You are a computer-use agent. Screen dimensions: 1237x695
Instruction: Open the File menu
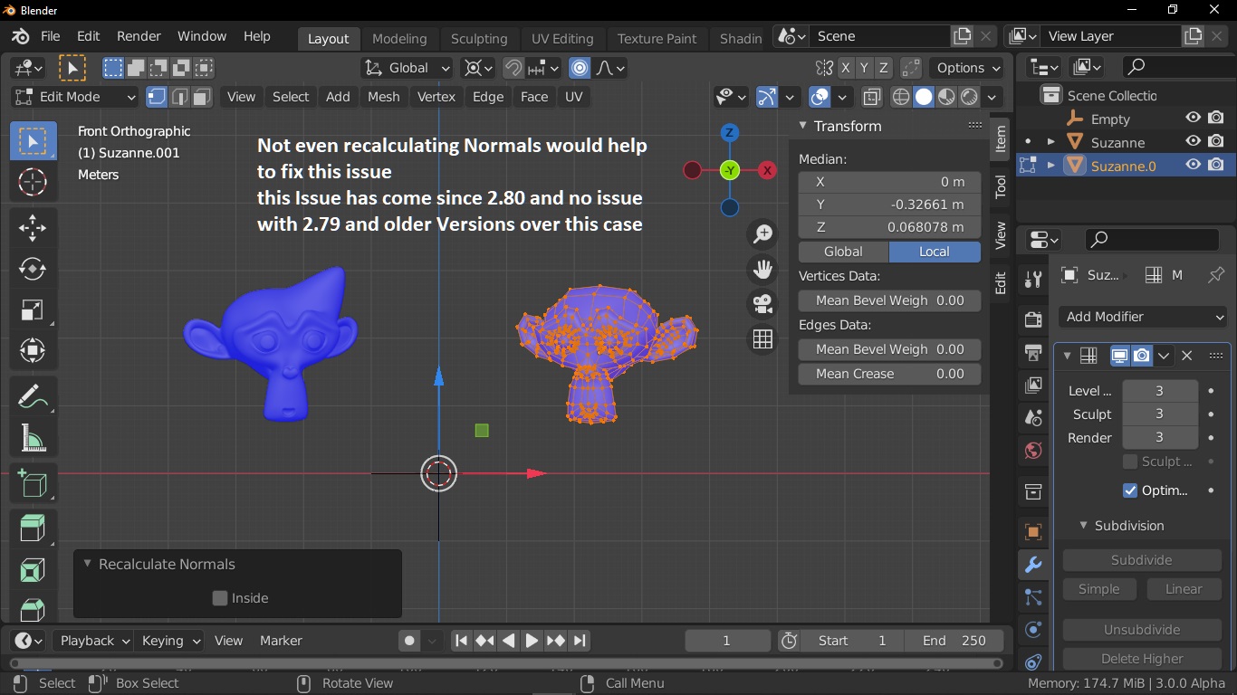pos(50,36)
